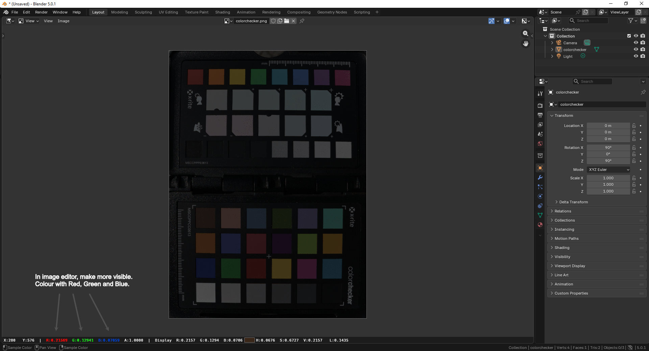Unlink the colorchecker.png image
The width and height of the screenshot is (649, 351).
tap(293, 21)
